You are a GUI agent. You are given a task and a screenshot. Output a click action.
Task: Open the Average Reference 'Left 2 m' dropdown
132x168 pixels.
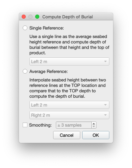point(69,105)
